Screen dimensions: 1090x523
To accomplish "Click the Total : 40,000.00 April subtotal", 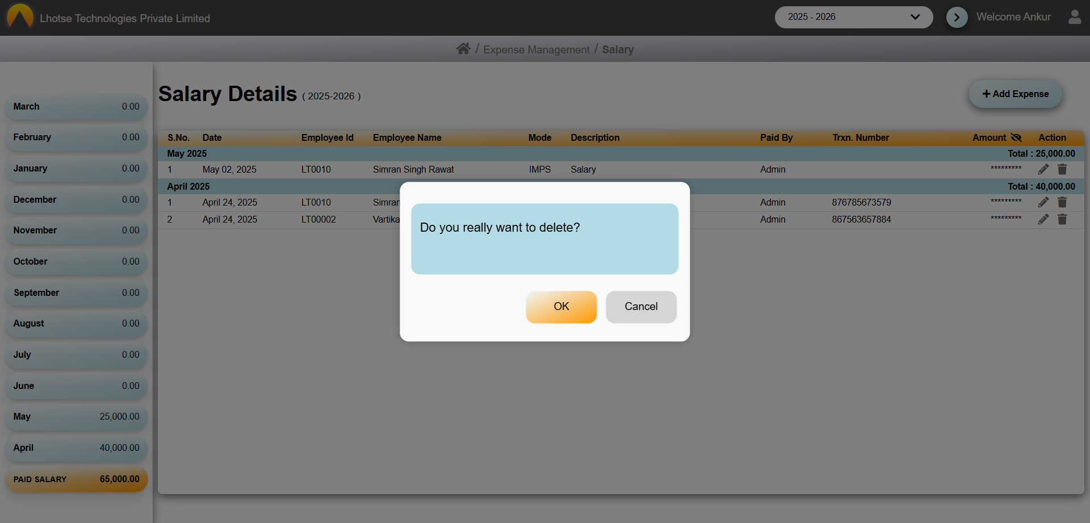I will point(1041,186).
